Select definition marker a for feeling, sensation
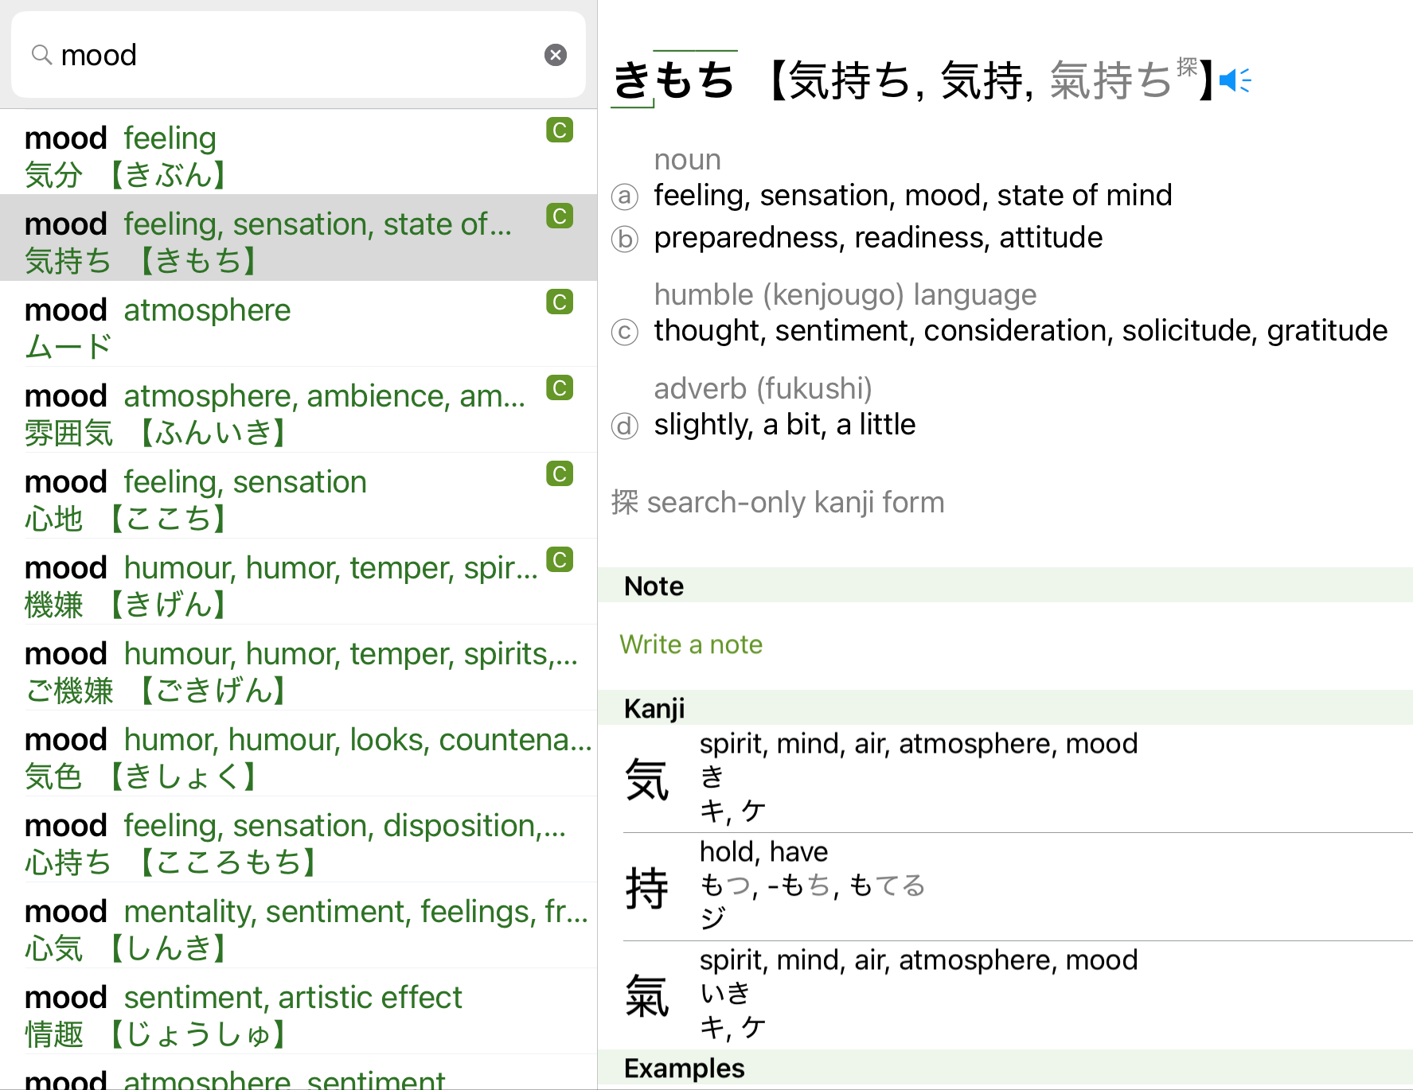 pyautogui.click(x=625, y=196)
